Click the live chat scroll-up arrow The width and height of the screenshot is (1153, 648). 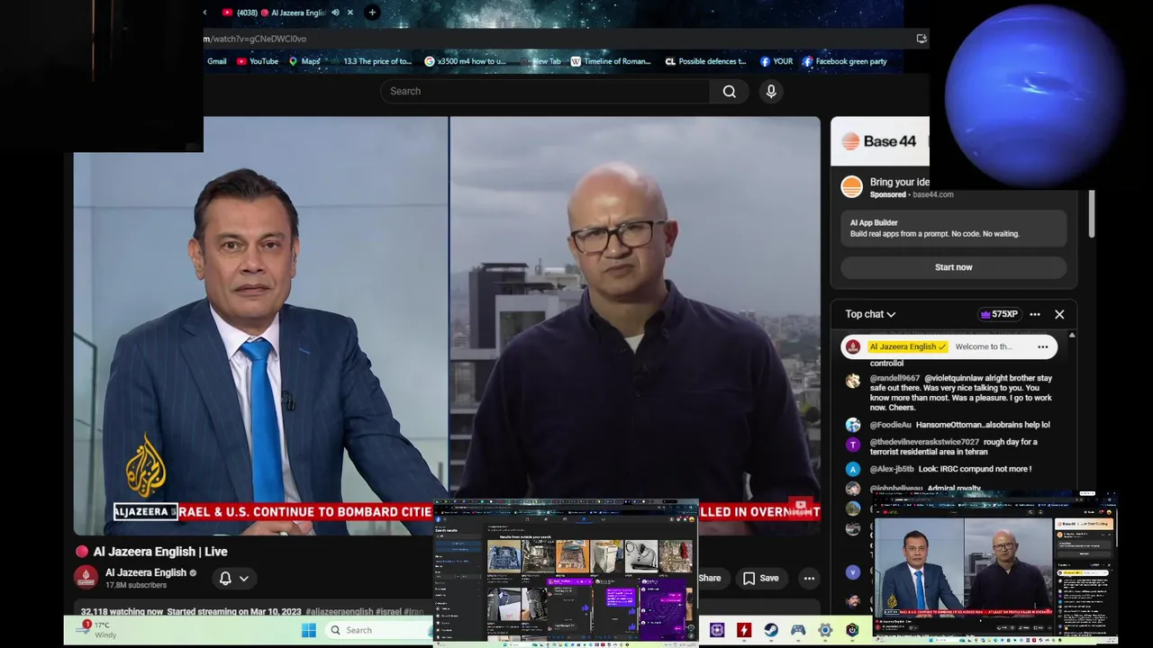[1072, 335]
